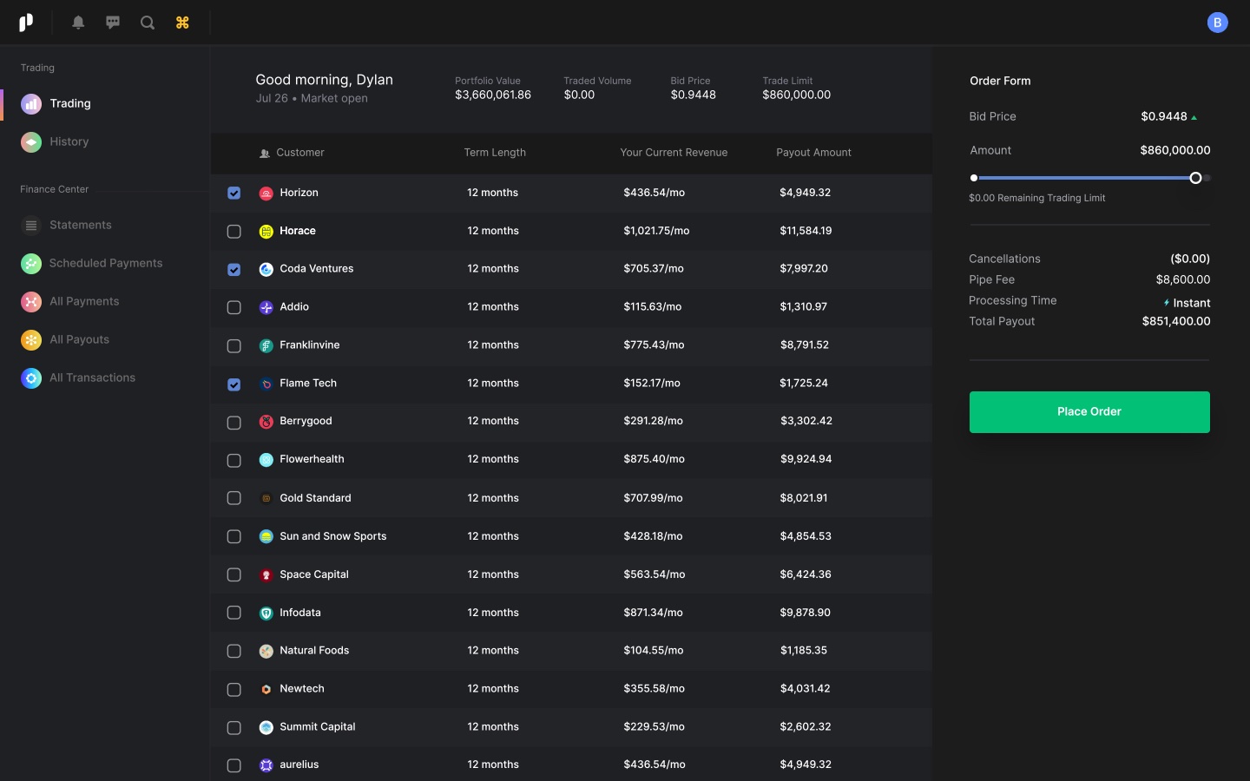Open the Statements link
Viewport: 1250px width, 781px height.
pyautogui.click(x=80, y=225)
